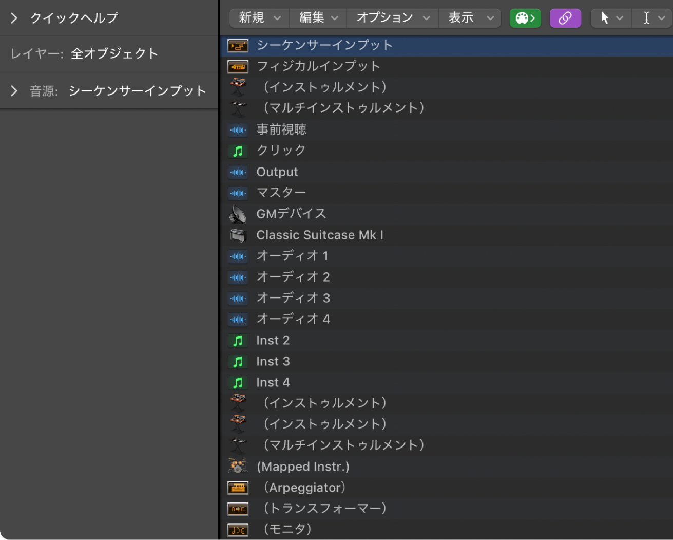Click the クリック metronome note icon
673x540 pixels.
coord(238,151)
